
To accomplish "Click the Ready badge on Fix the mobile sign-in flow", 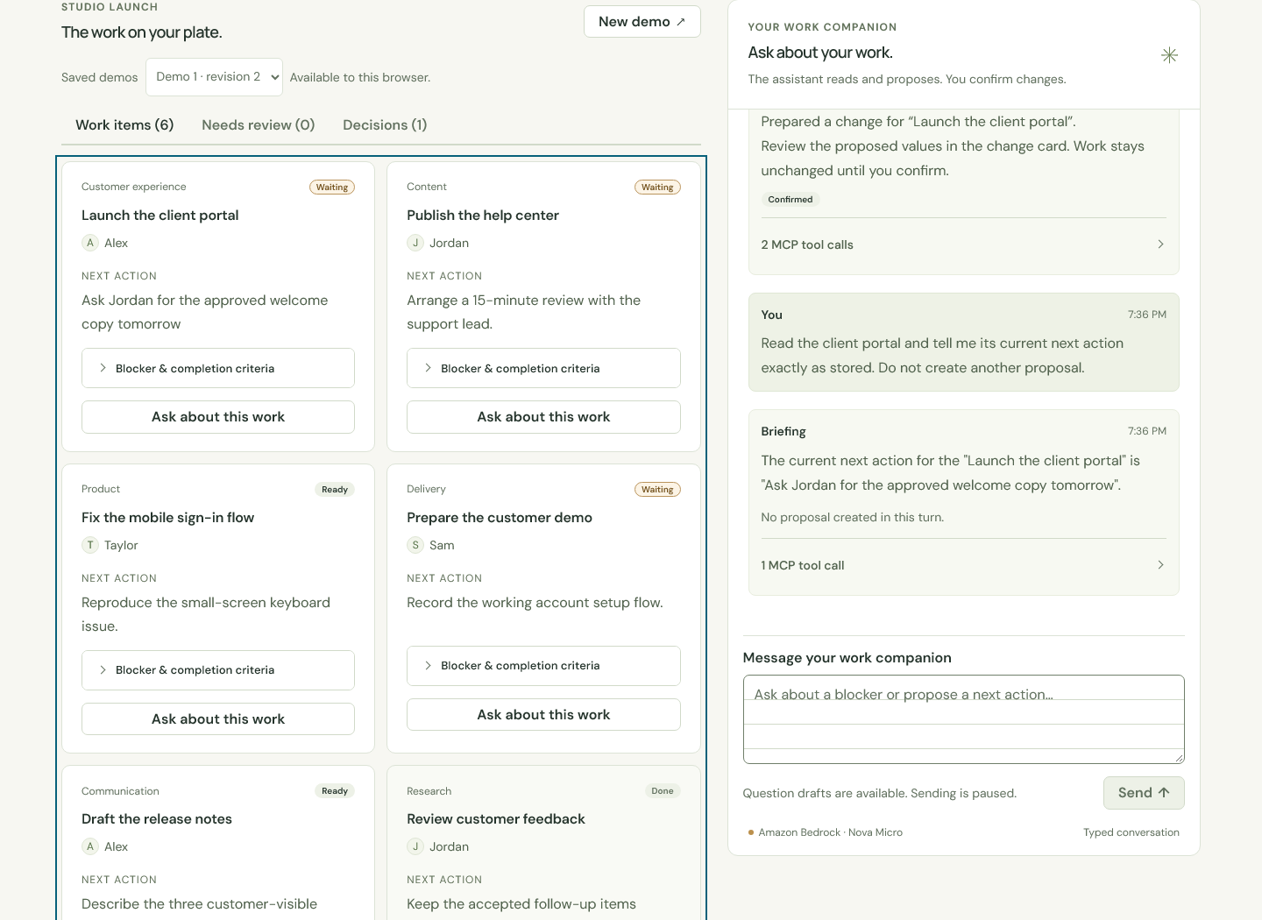I will (335, 490).
